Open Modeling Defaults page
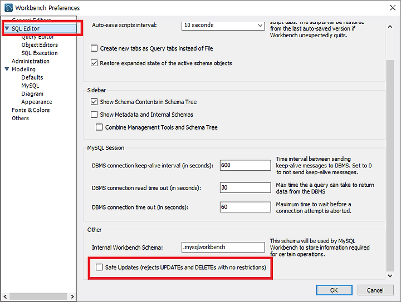The width and height of the screenshot is (401, 302). click(x=32, y=77)
